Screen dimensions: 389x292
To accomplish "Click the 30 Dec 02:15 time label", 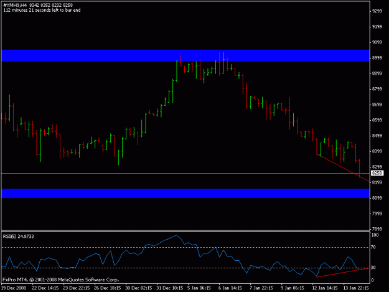I will click(x=138, y=288).
